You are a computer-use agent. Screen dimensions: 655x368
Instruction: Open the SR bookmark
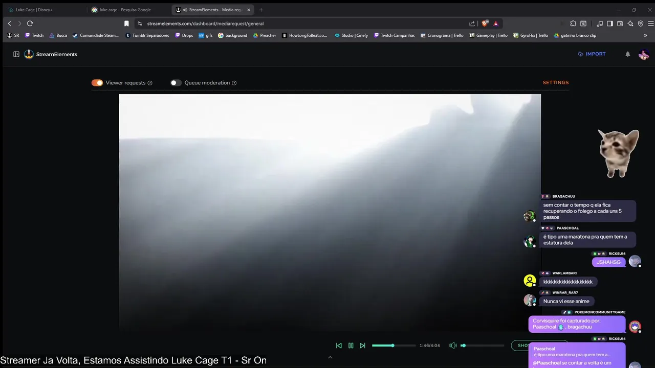click(x=13, y=35)
